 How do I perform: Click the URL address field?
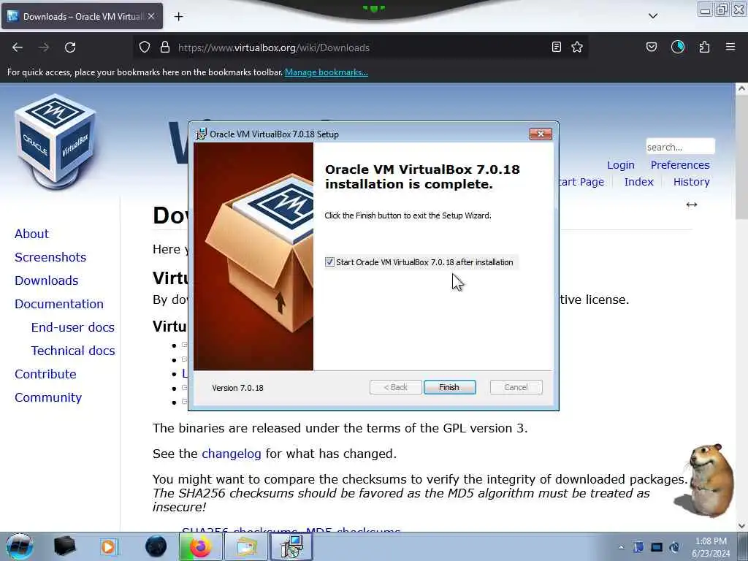click(362, 47)
